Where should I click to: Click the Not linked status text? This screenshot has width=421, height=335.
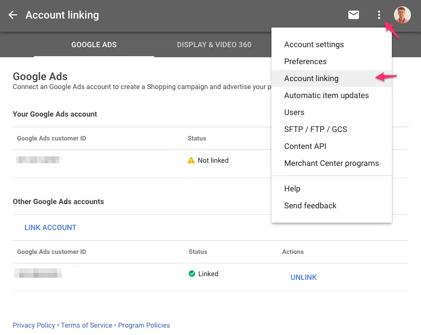213,160
